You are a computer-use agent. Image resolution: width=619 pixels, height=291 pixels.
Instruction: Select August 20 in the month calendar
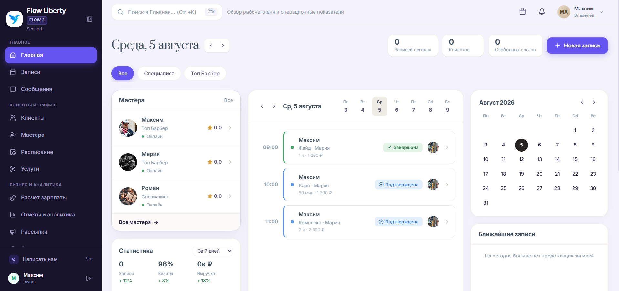[539, 174]
